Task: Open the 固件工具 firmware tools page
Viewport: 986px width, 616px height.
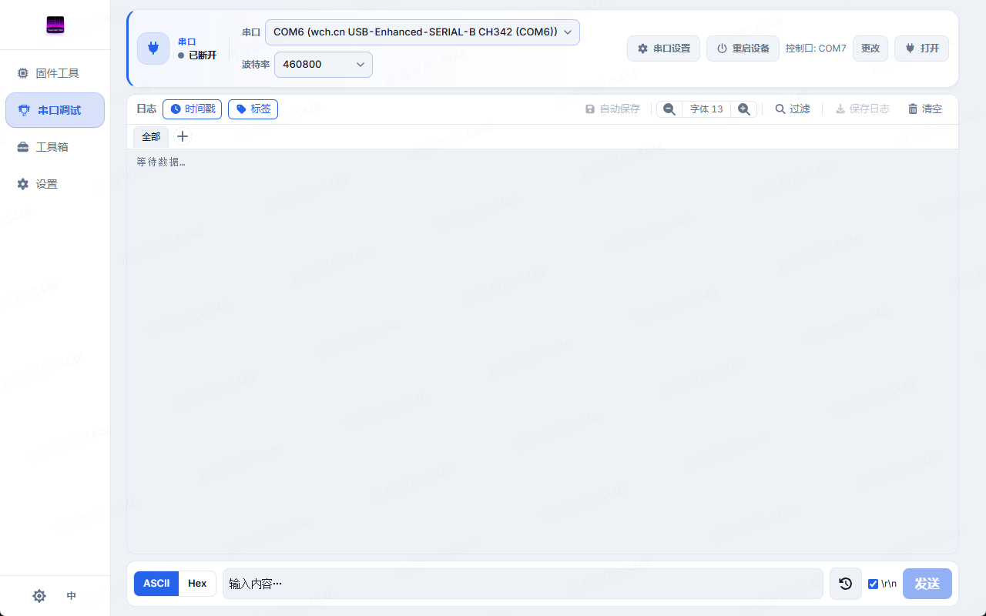Action: click(x=55, y=73)
